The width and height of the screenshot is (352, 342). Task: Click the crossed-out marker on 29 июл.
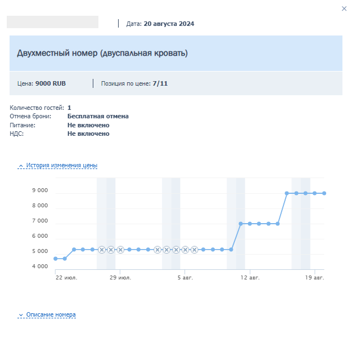[x=120, y=250]
